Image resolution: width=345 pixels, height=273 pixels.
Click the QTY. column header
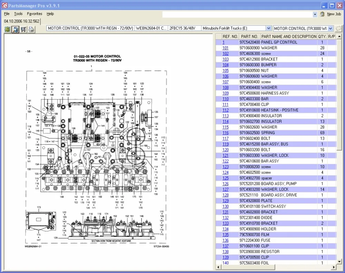coord(322,37)
